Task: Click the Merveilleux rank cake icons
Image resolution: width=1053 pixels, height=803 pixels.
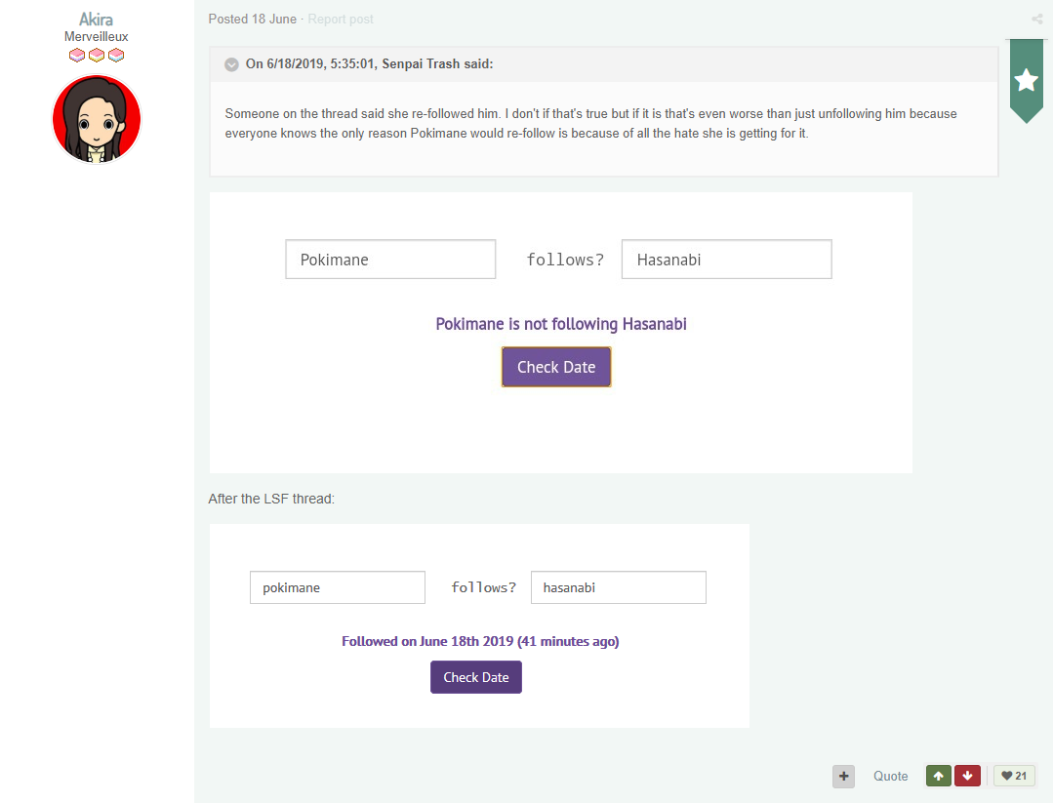Action: [x=97, y=55]
